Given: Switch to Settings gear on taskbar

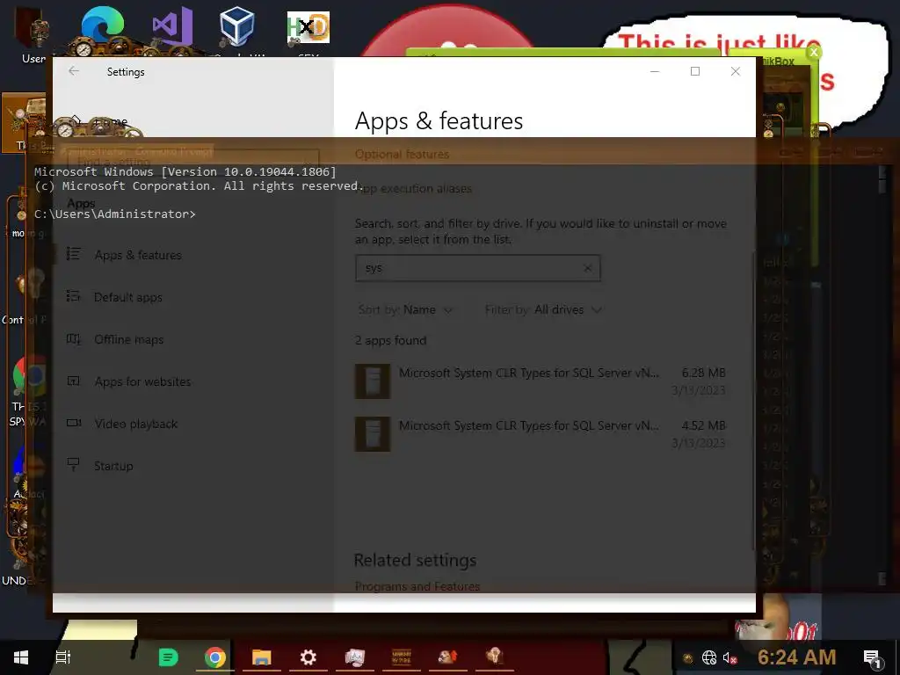Looking at the screenshot, I should pos(308,657).
